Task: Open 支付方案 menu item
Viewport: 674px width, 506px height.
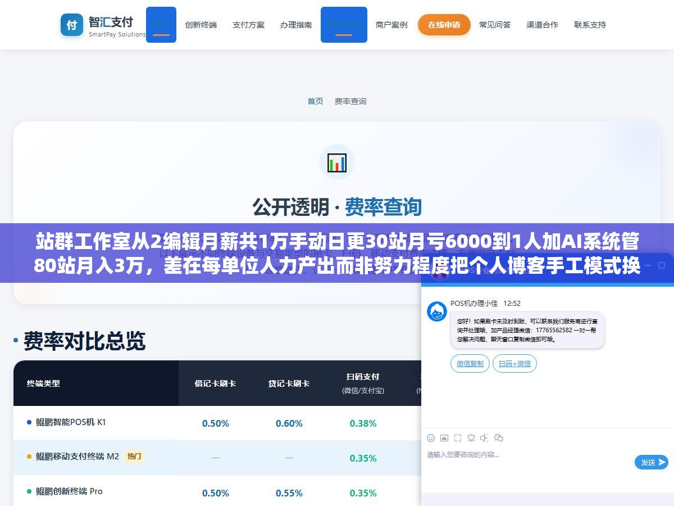Action: (x=248, y=25)
